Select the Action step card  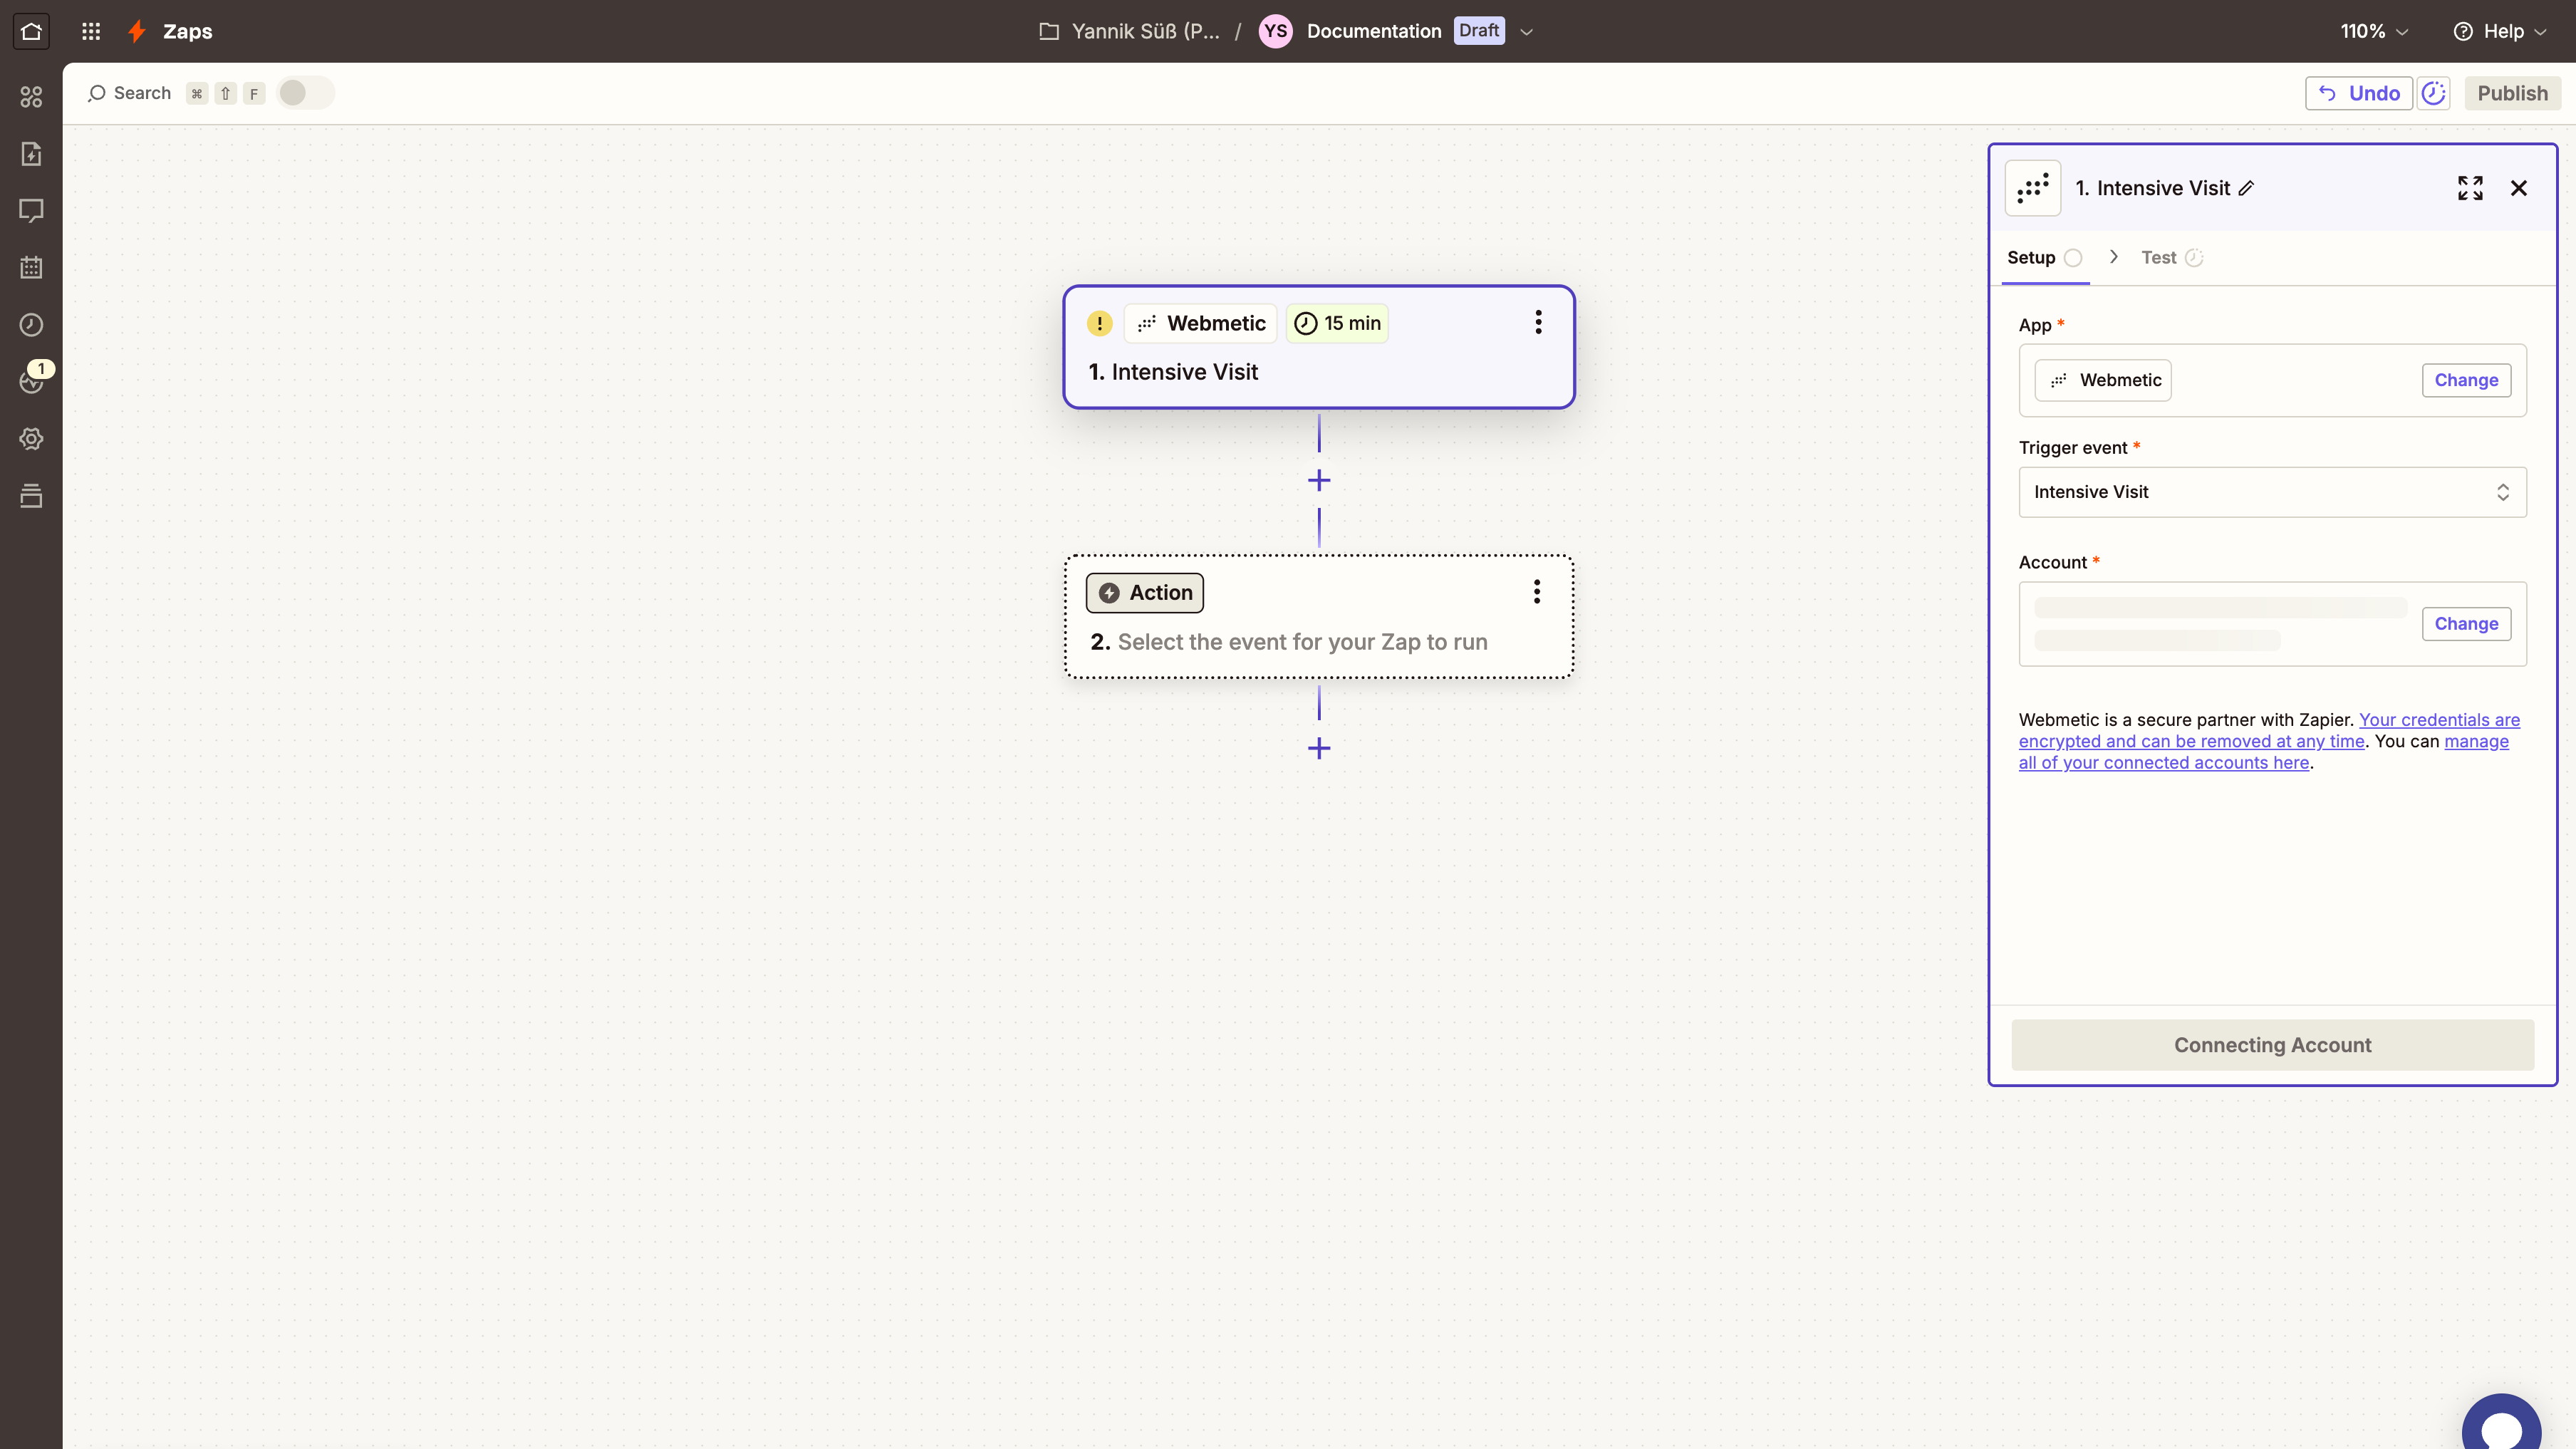pos(1319,617)
